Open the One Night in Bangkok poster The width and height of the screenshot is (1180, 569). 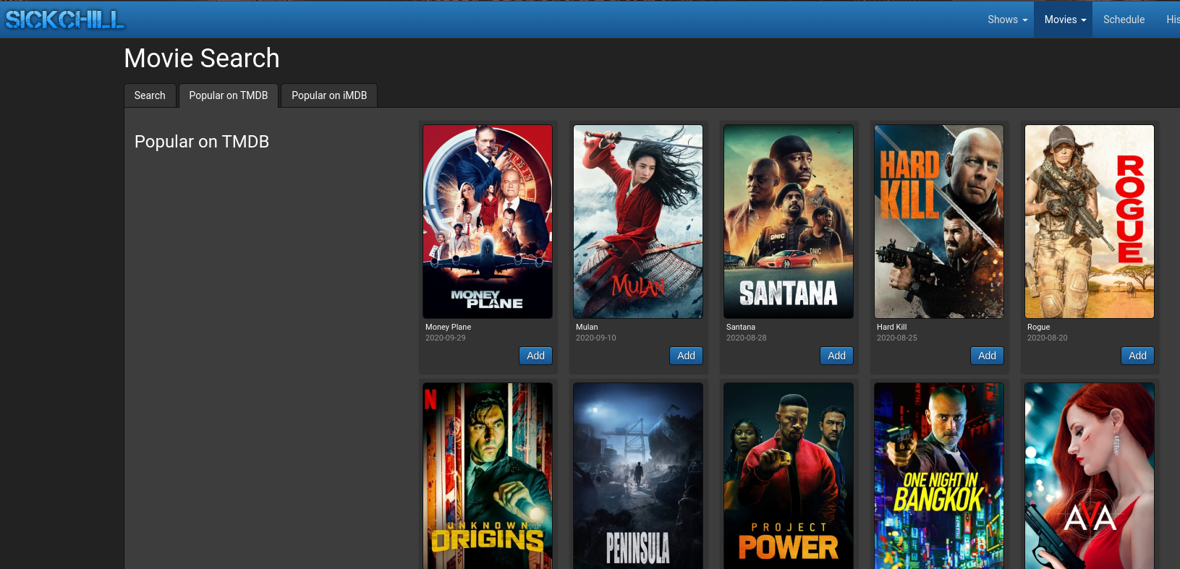(939, 476)
